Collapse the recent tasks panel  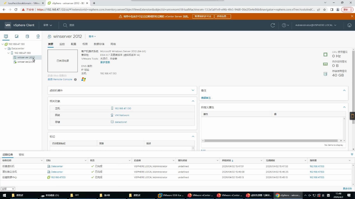352,154
